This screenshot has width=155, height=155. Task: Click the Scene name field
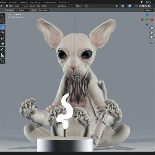tap(149, 2)
